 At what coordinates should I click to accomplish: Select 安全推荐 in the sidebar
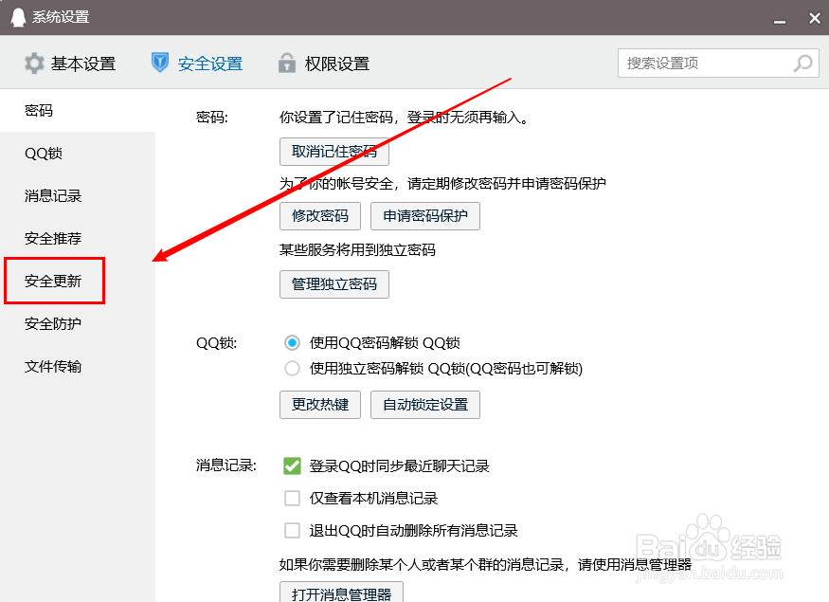tap(78, 239)
